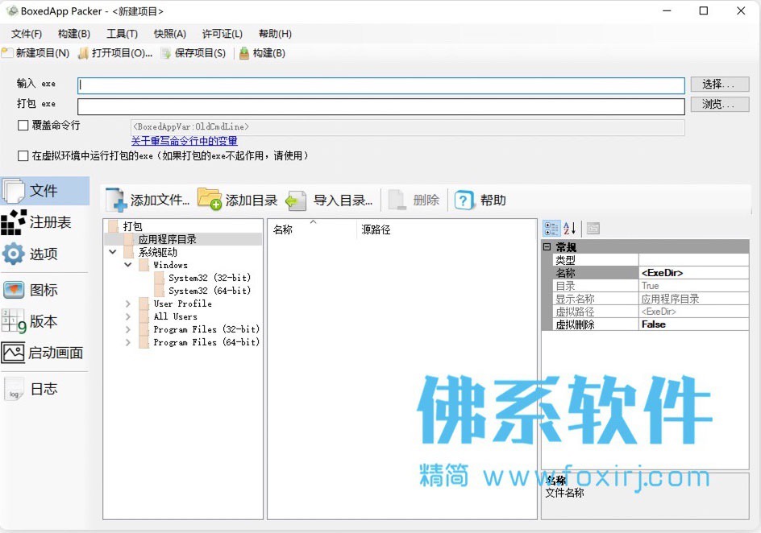Expand Program Files (32-bit) node

(128, 329)
